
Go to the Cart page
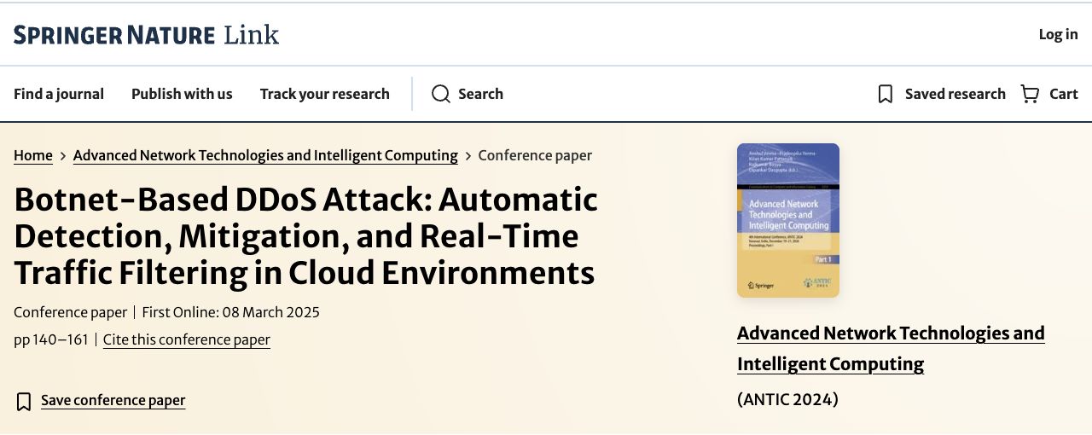(x=1064, y=94)
